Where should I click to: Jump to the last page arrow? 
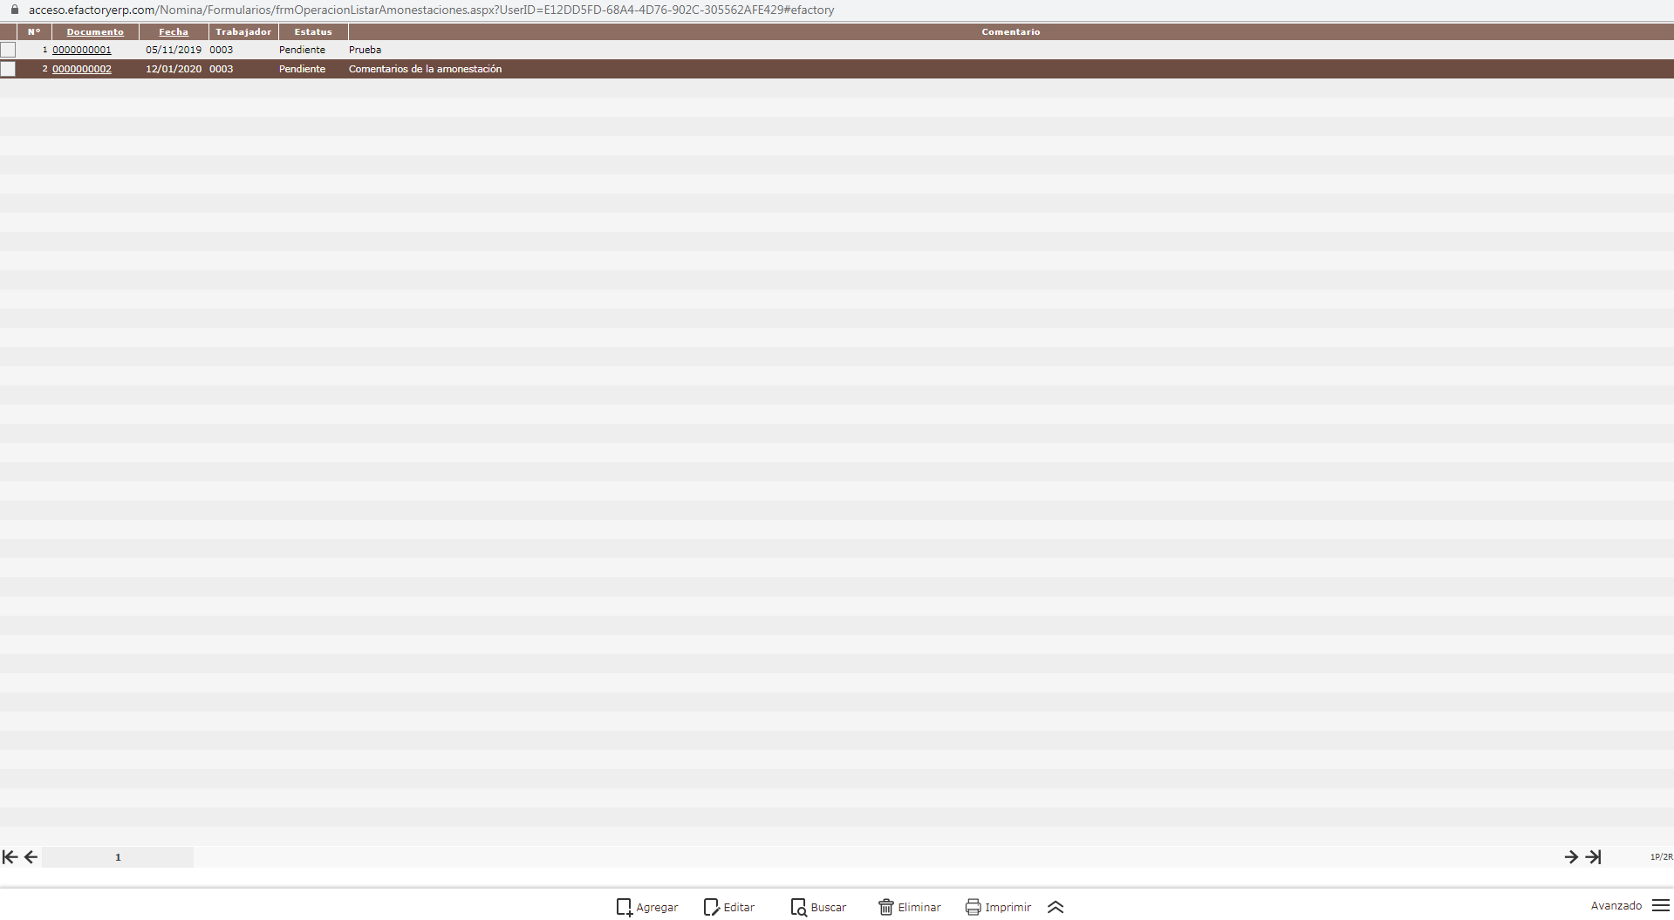[1594, 857]
